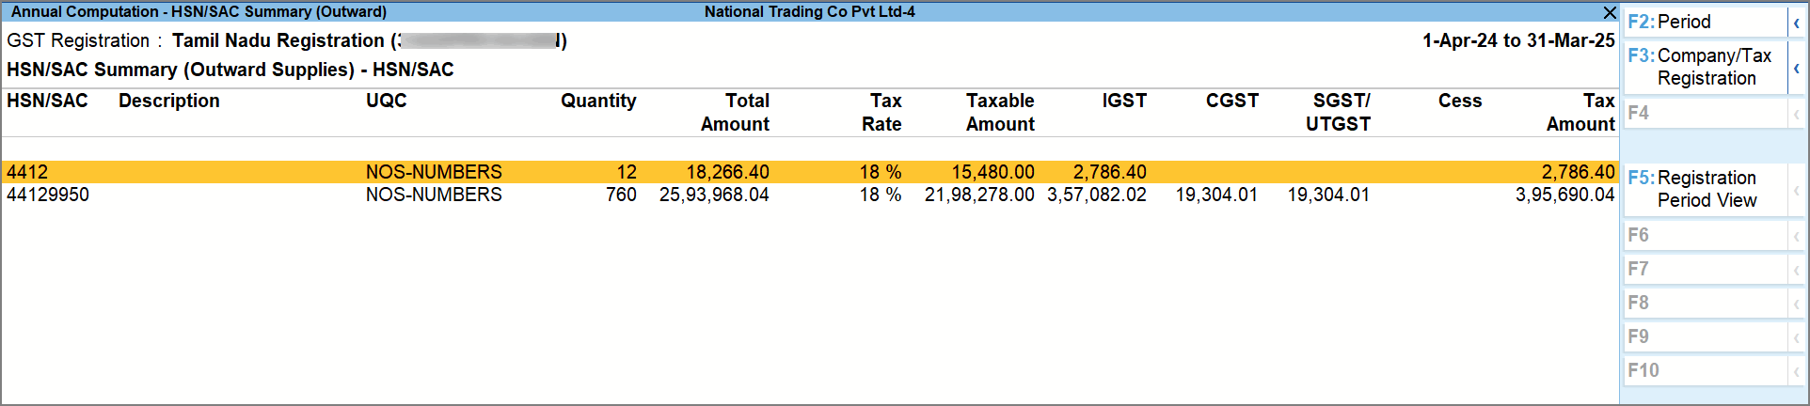The width and height of the screenshot is (1810, 406).
Task: Click the Total Amount 25,93,968.04 cell
Action: (714, 195)
